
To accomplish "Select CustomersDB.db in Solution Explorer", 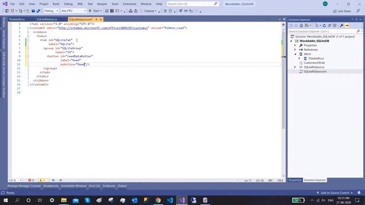I will [x=314, y=63].
